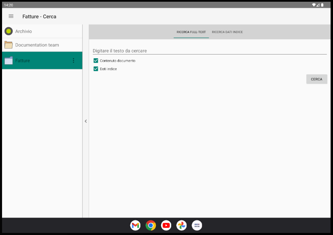Click the blue Fatture folder icon

pyautogui.click(x=9, y=60)
